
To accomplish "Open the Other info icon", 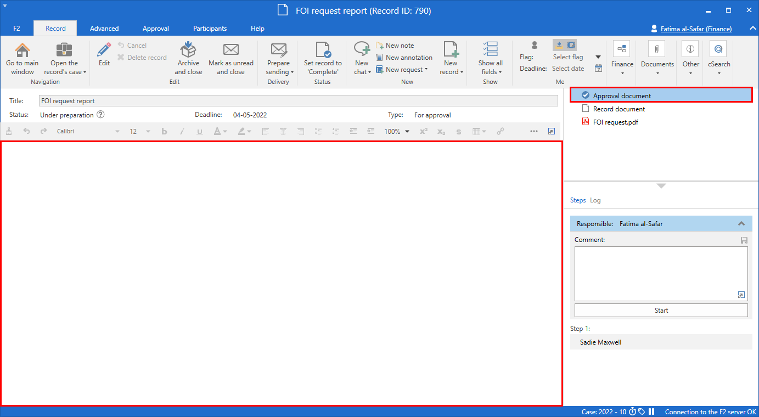I will [690, 49].
